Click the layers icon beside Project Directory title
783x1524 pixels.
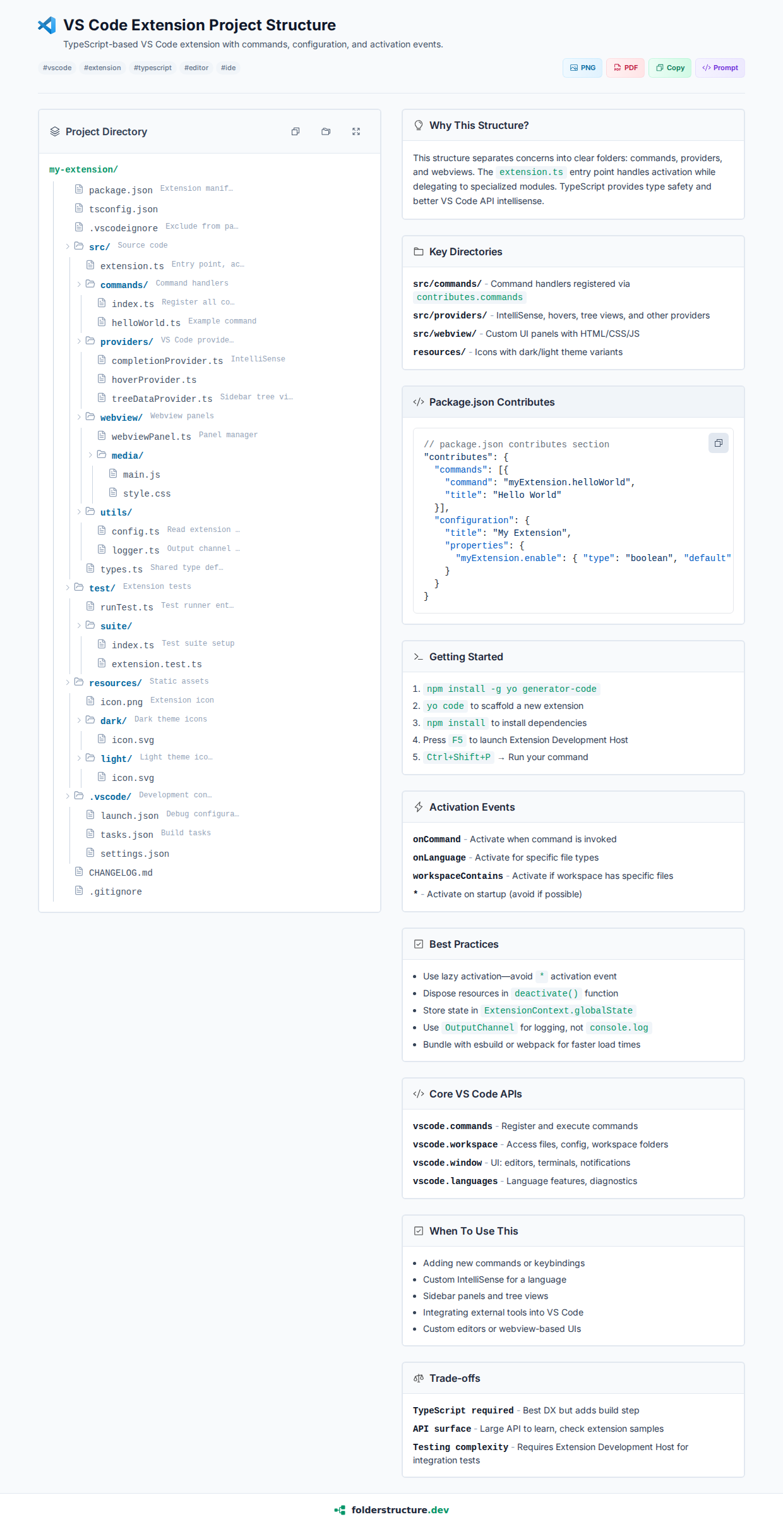[55, 131]
